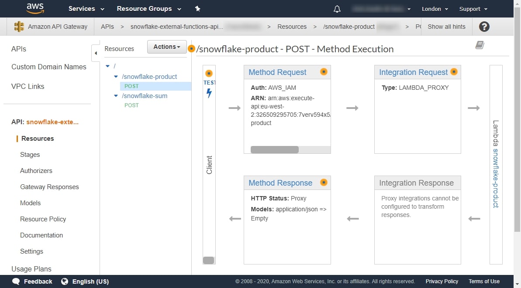Open the blurred account name dropdown

(381, 9)
